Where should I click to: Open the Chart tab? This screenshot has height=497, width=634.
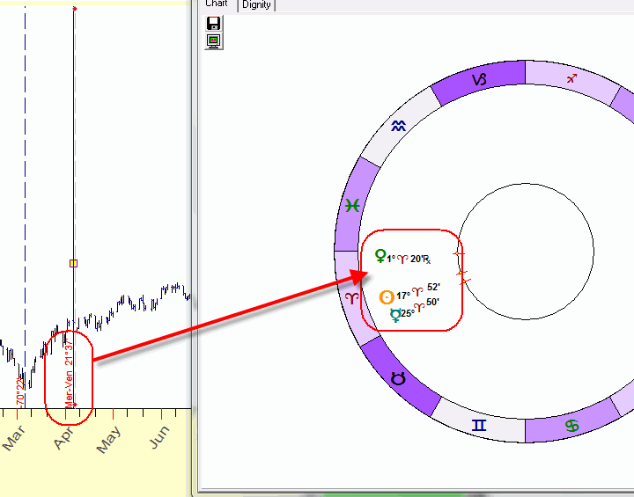[217, 4]
